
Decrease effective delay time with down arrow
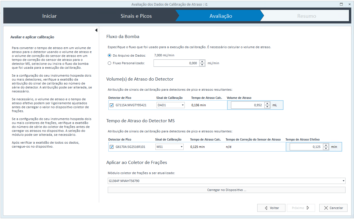click(x=326, y=148)
